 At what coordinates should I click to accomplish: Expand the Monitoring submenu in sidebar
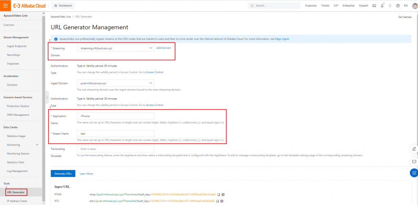[37, 145]
